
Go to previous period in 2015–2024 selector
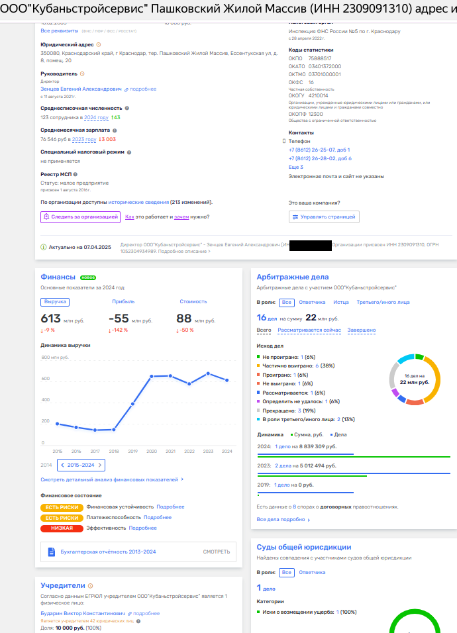coord(62,465)
